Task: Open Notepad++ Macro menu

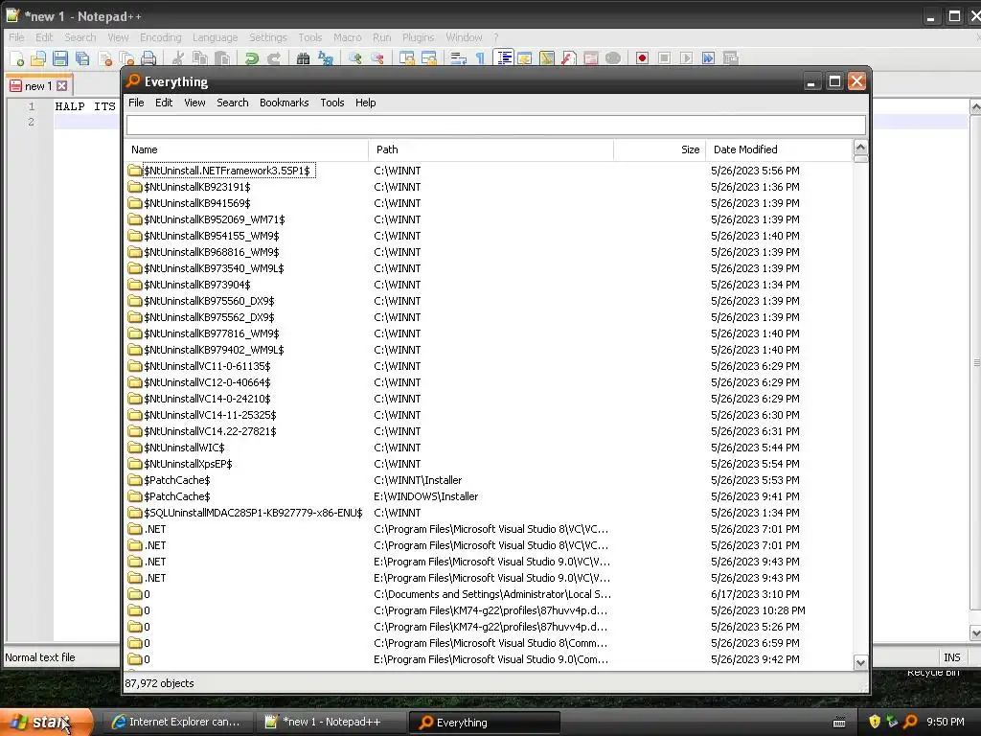Action: (347, 37)
